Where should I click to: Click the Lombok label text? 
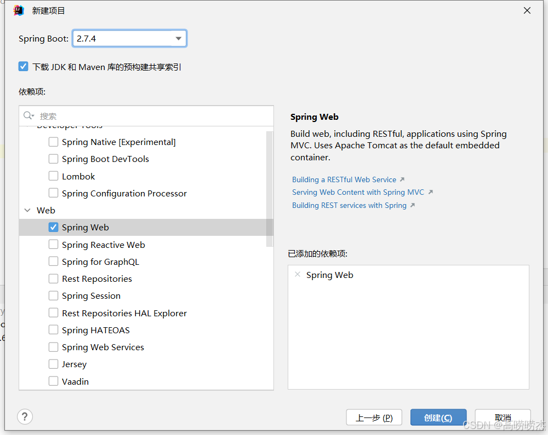tap(78, 177)
